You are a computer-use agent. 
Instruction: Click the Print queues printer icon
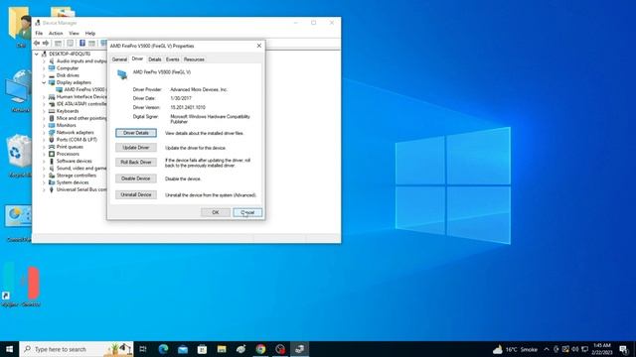pyautogui.click(x=52, y=147)
